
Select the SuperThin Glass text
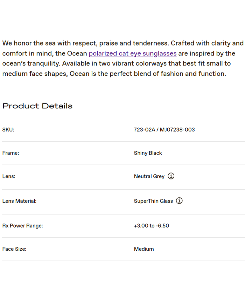click(x=153, y=201)
